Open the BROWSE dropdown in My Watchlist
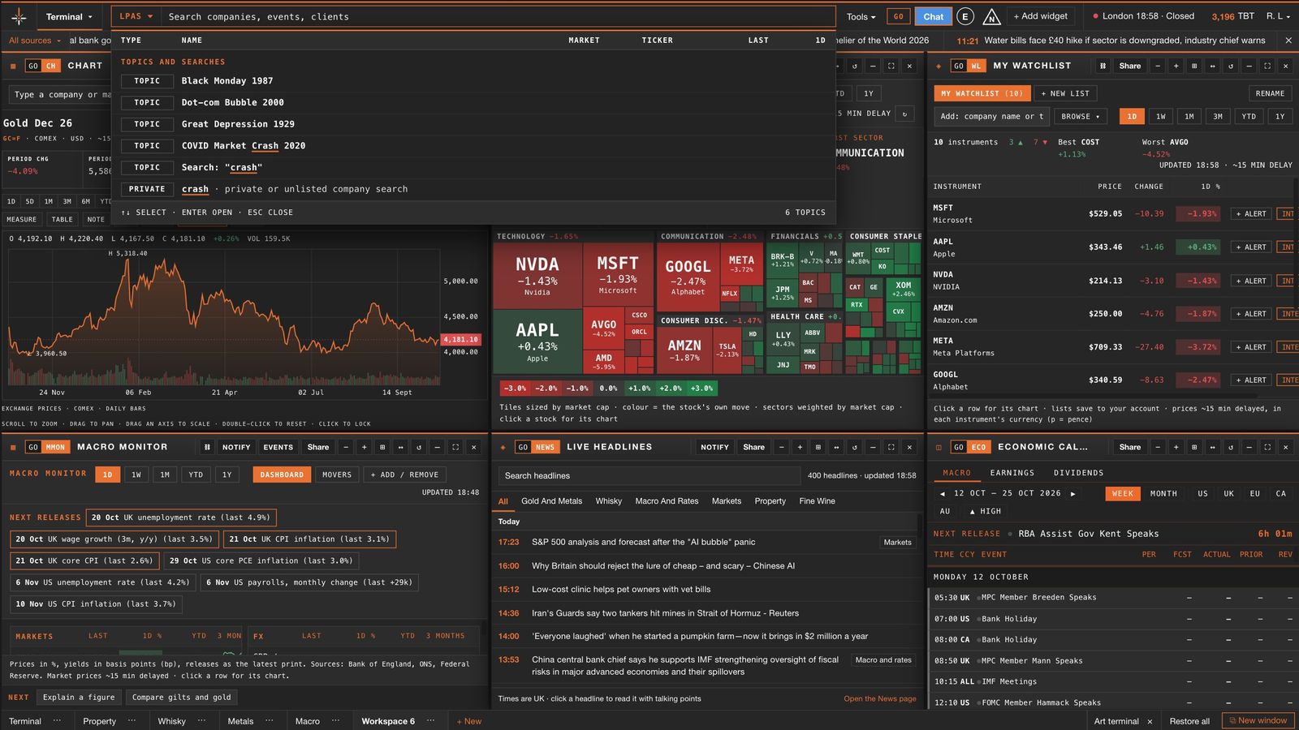1299x730 pixels. [x=1080, y=116]
